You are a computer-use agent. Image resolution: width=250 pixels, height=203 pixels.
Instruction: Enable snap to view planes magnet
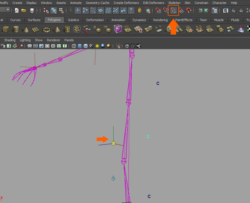(x=181, y=10)
